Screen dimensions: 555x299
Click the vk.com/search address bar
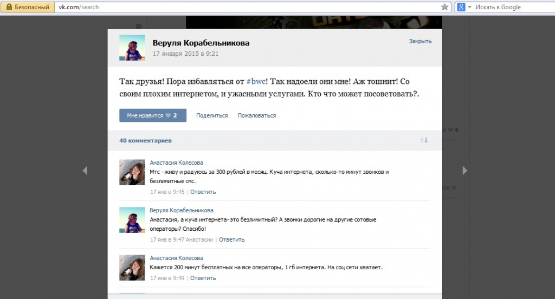pos(244,7)
